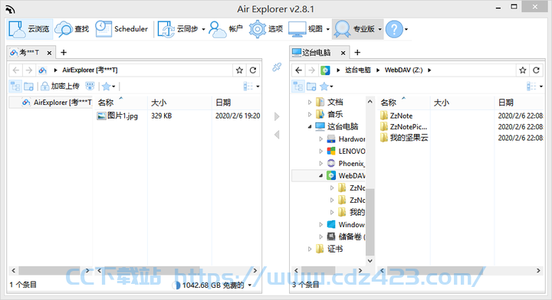
Task: Click the 加密上传 encrypted upload button
Action: tap(61, 86)
